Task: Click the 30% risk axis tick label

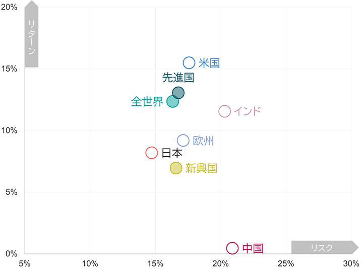Action: [351, 263]
